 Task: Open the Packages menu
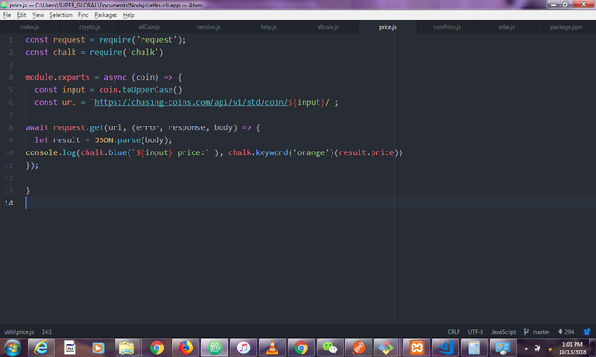(x=105, y=15)
